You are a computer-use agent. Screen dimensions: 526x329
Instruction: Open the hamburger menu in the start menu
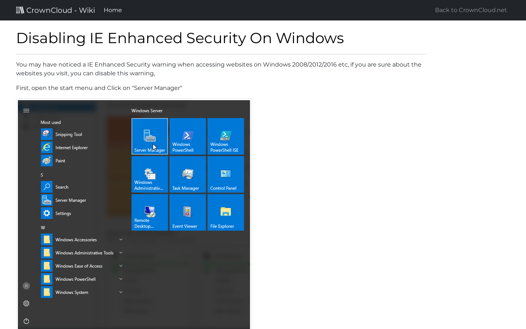click(x=26, y=110)
